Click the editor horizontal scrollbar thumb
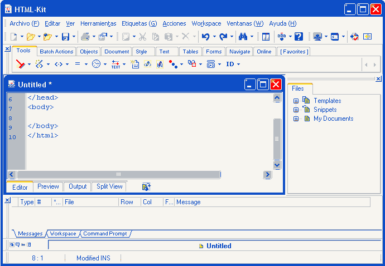385x266 pixels. (x=119, y=174)
